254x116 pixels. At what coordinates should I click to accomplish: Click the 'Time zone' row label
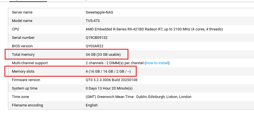(x=20, y=97)
